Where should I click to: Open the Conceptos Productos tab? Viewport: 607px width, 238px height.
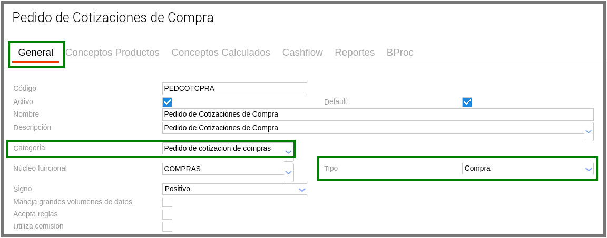click(112, 53)
